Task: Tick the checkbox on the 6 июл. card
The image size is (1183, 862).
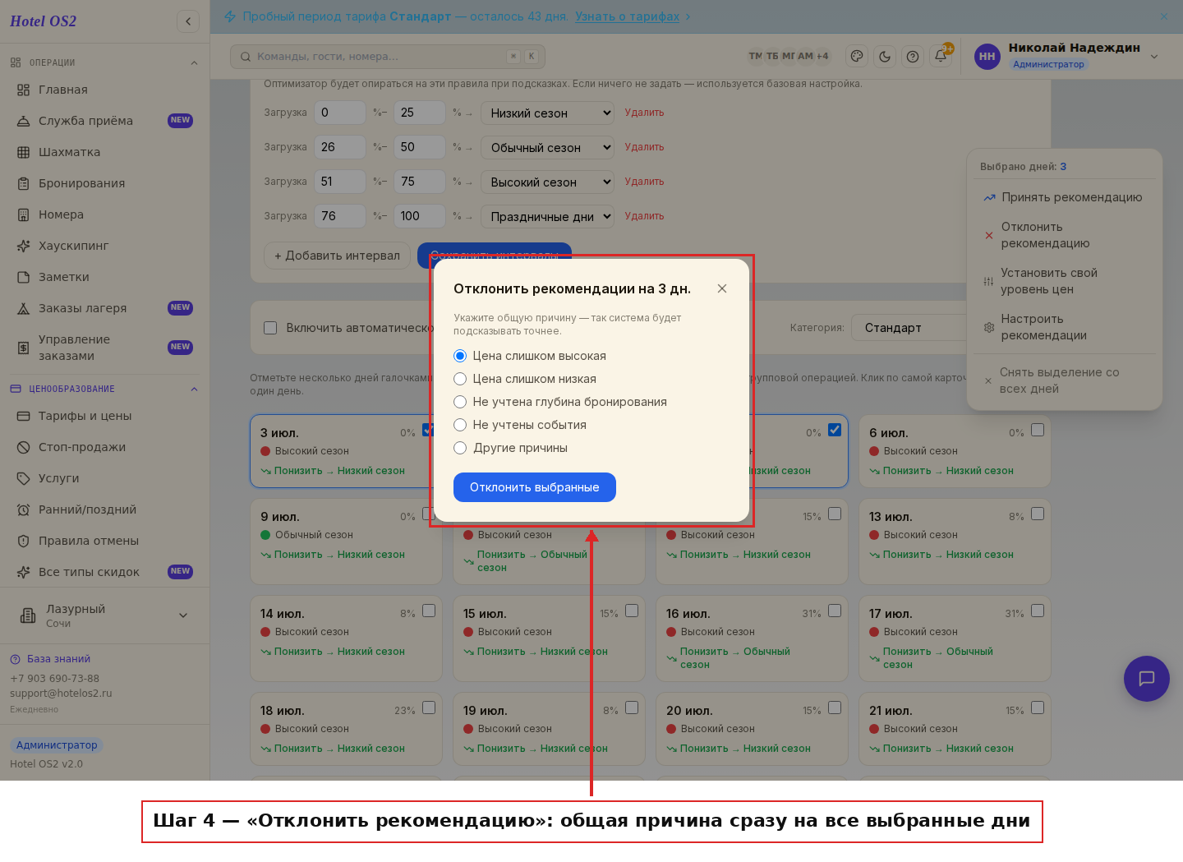Action: pos(1038,430)
